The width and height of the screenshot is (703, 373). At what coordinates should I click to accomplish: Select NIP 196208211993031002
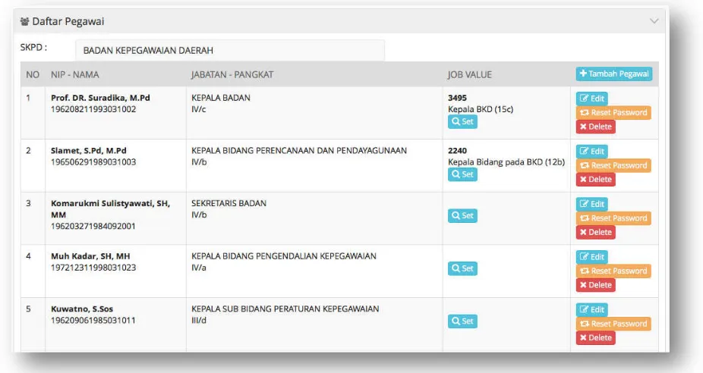click(93, 109)
